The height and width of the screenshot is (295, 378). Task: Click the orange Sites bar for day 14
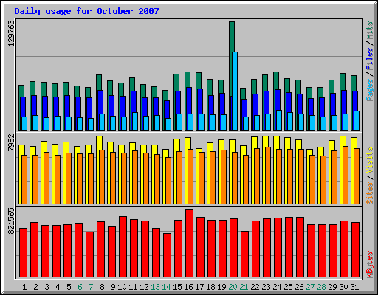point(168,181)
